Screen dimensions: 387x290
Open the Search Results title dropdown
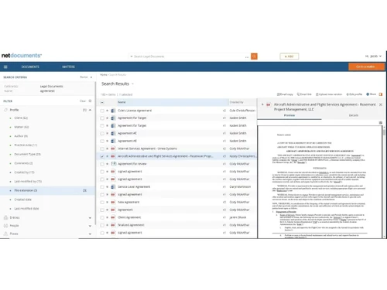(133, 84)
